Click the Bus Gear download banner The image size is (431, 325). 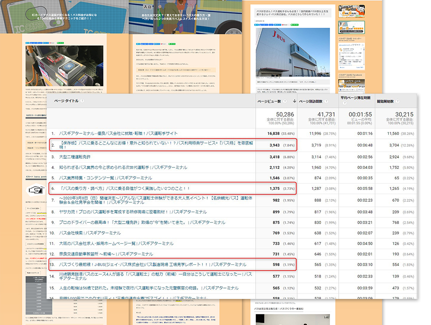click(x=351, y=27)
